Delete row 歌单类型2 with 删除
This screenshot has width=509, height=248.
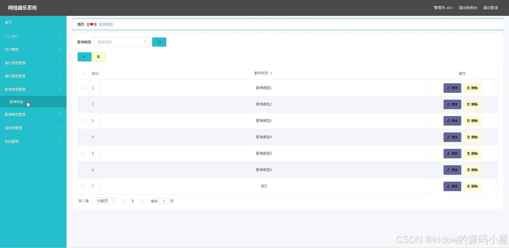(472, 104)
